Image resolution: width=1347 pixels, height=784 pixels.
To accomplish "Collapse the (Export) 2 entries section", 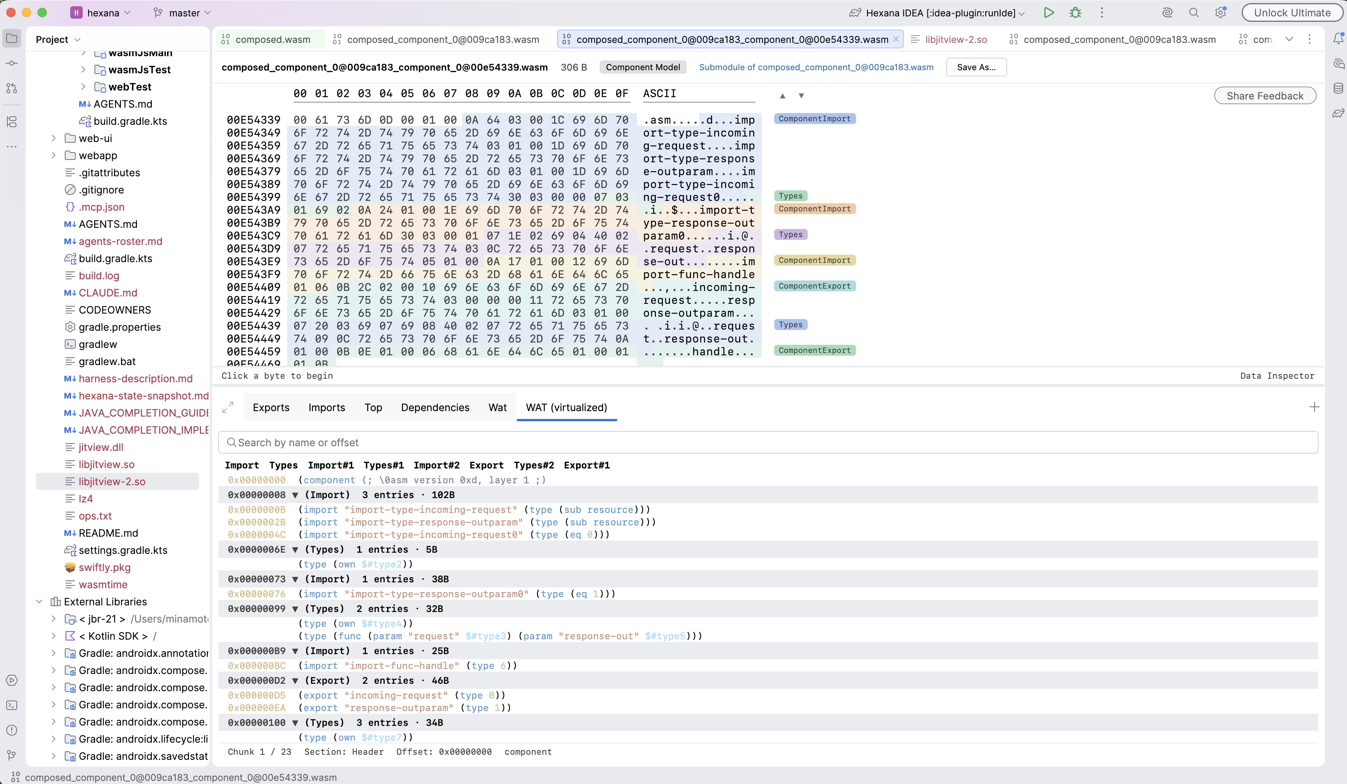I will click(x=295, y=681).
